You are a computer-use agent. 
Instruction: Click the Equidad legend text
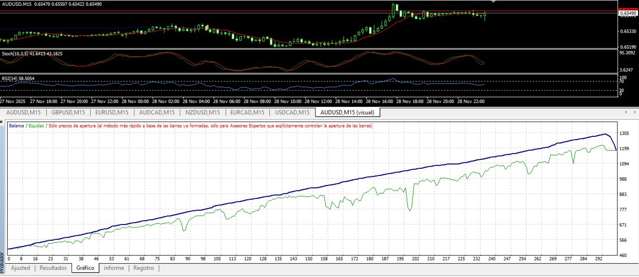pos(37,126)
